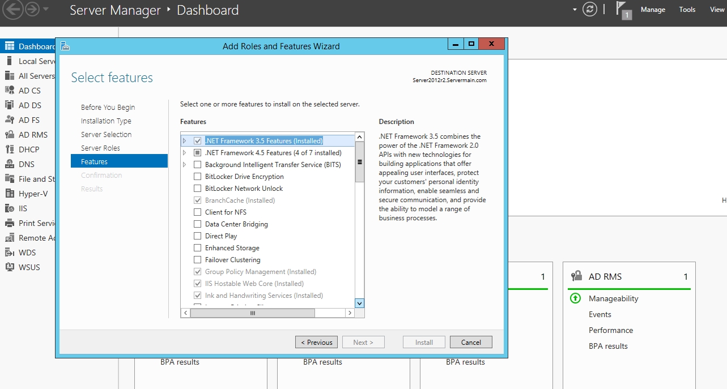This screenshot has width=727, height=389.
Task: Open the Manage menu
Action: point(653,10)
